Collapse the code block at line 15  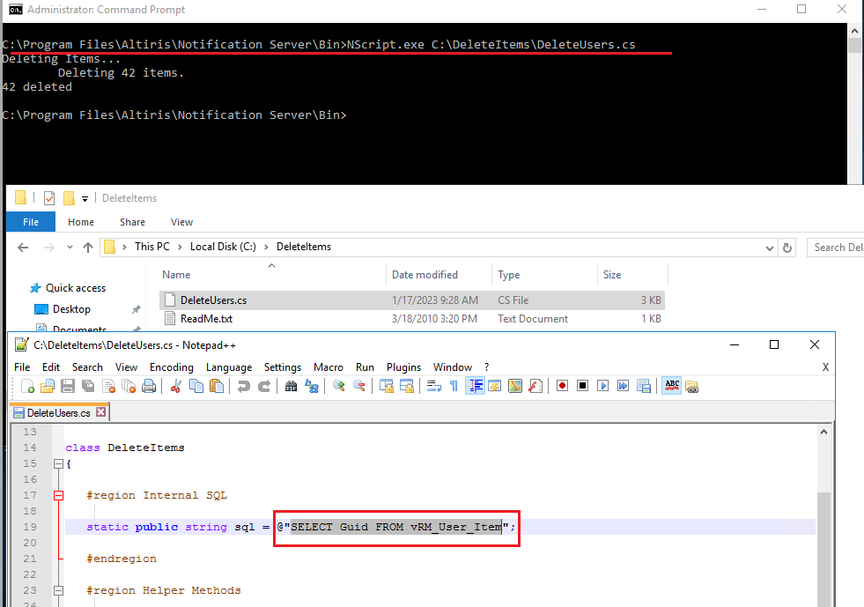[58, 463]
